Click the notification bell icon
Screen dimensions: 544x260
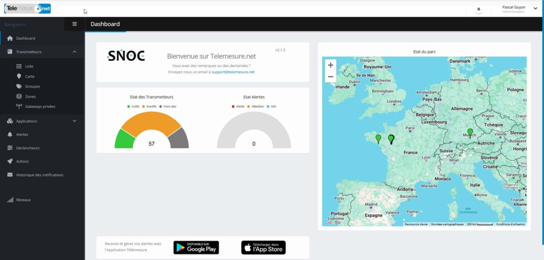pyautogui.click(x=478, y=10)
